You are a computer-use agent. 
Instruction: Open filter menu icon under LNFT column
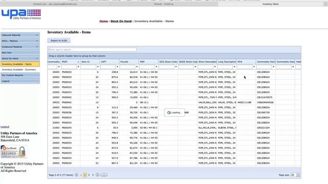click(117, 67)
